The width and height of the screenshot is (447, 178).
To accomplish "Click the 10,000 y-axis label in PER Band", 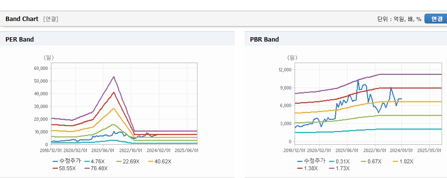I will coord(41,132).
